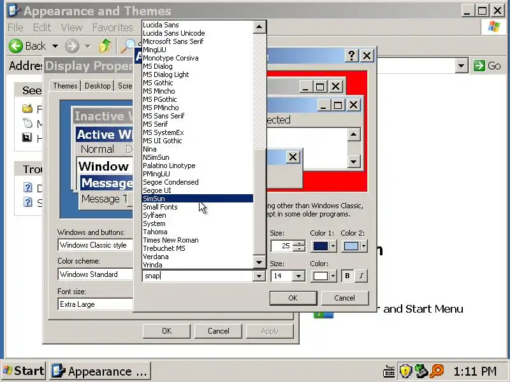Select Tahoma font in list
Screen dimensions: 510x382
[x=198, y=232]
